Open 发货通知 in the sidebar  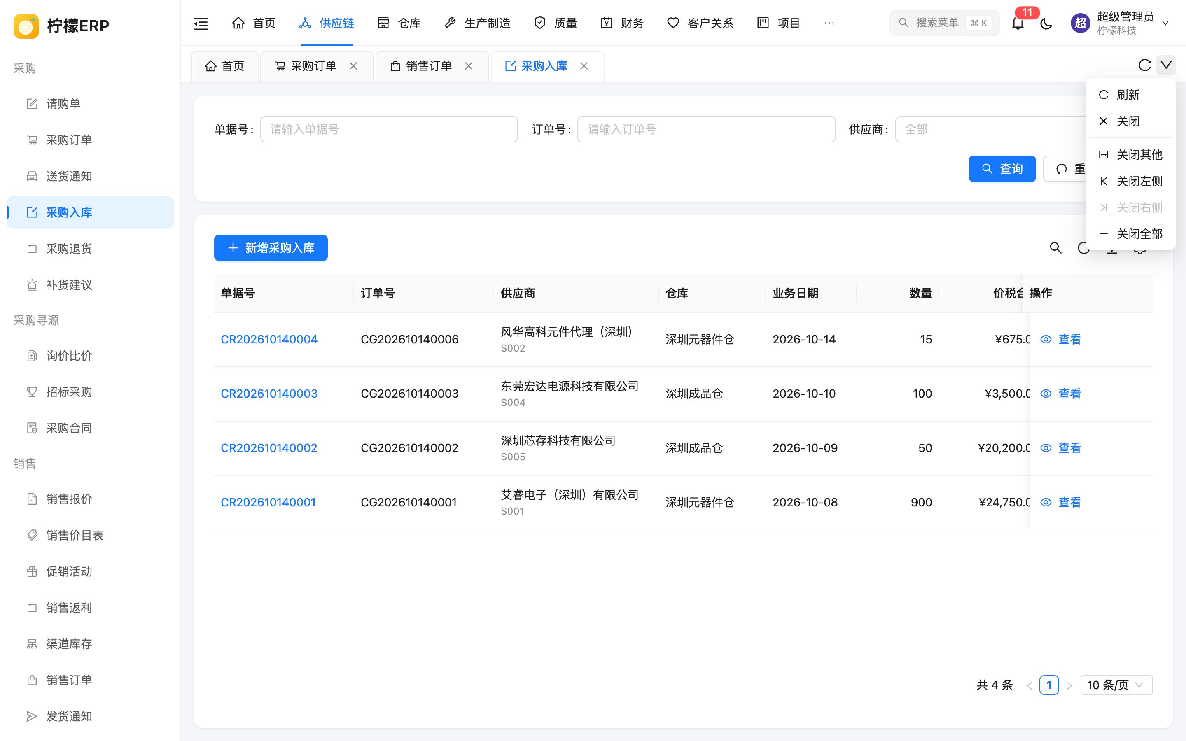(x=90, y=716)
